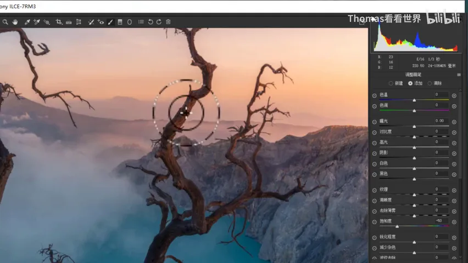Click panel scroll-down arrow at bottom right
468x263 pixels.
tap(460, 257)
